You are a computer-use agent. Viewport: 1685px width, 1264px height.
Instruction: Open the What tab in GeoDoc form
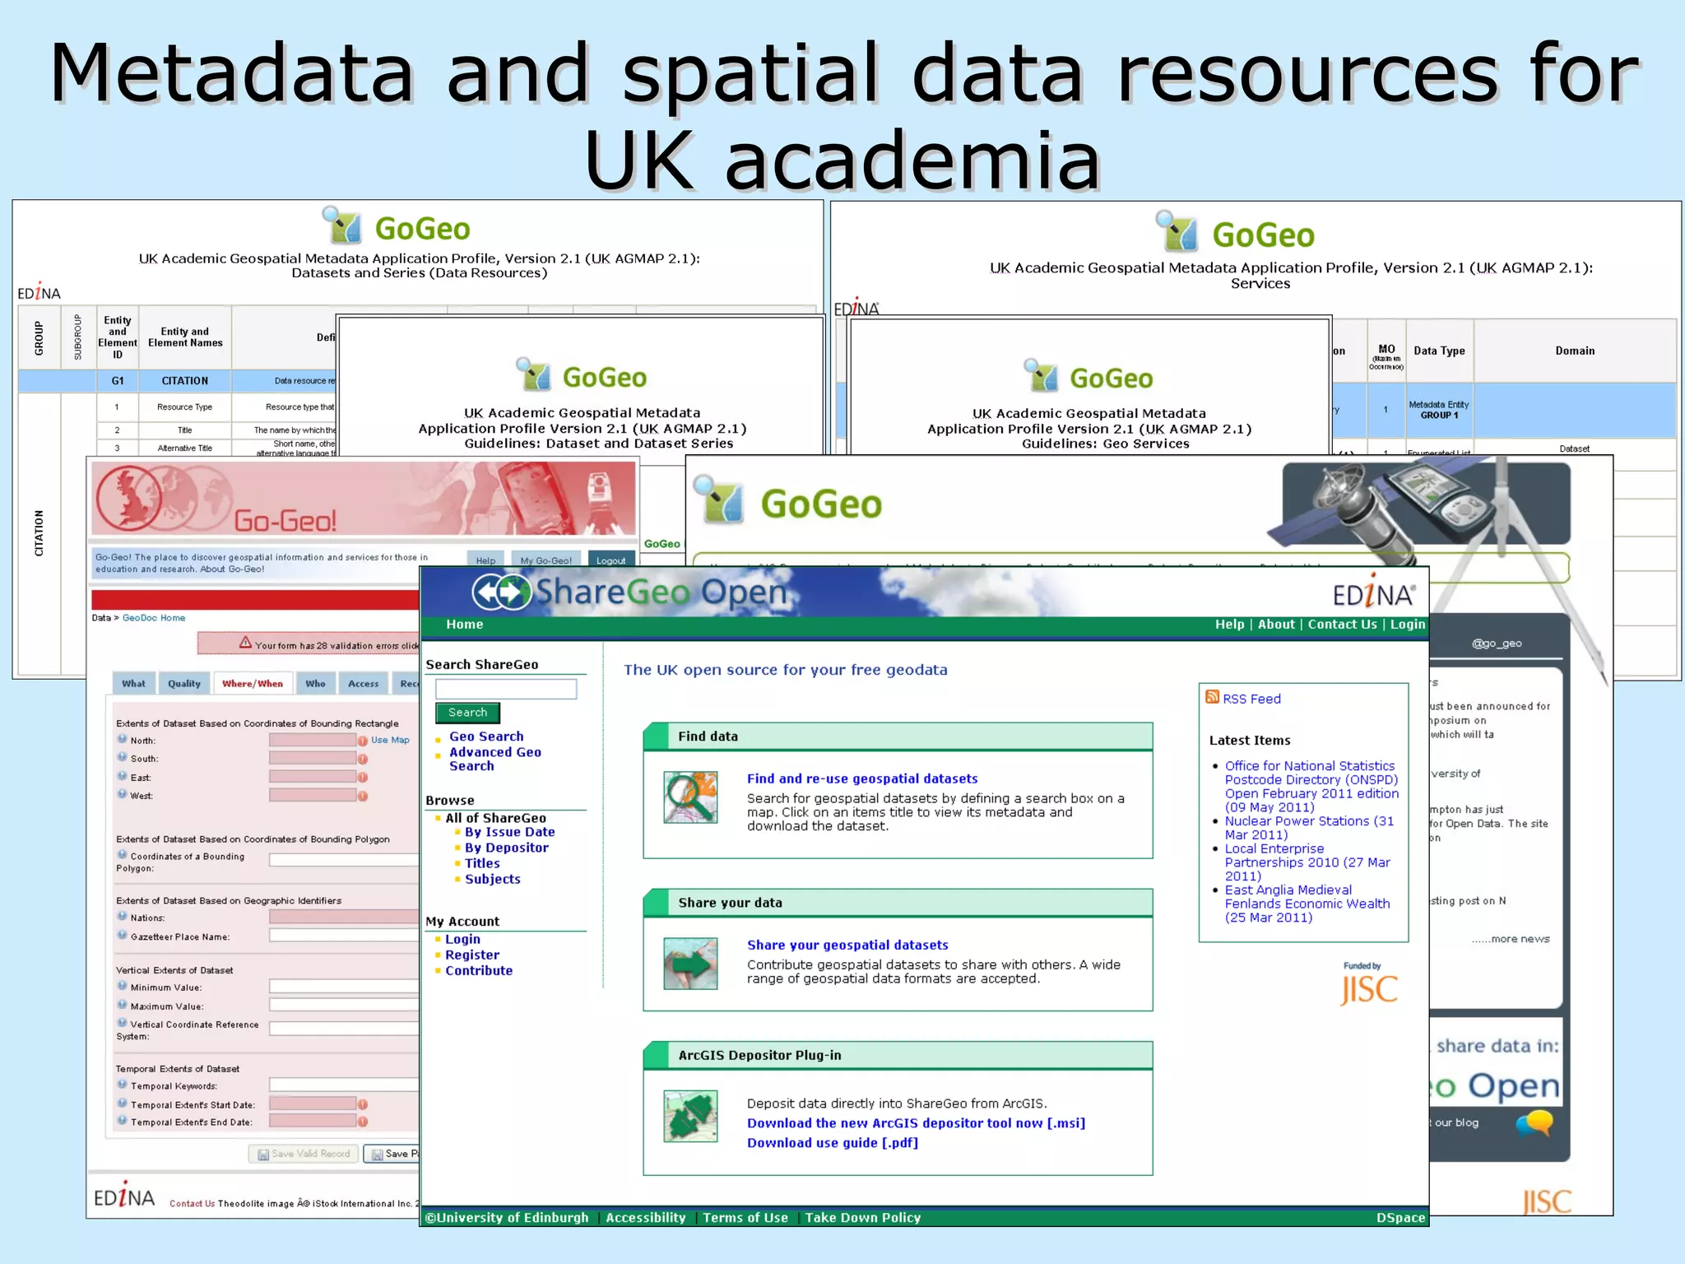[x=133, y=683]
